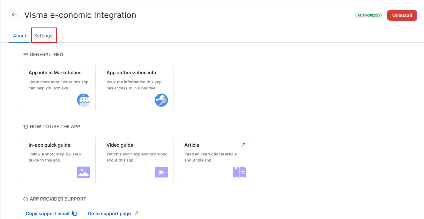Viewport: 424px width, 219px height.
Task: Open the Settings tab
Action: coord(43,36)
